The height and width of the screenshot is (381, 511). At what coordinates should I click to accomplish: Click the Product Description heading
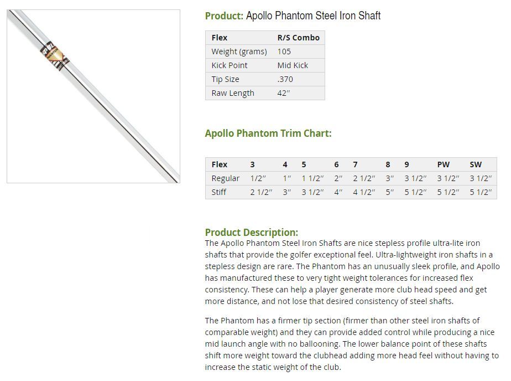tap(251, 232)
